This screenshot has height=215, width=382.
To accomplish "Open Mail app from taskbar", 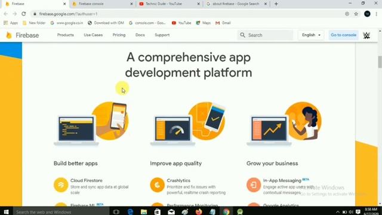I will coord(171,212).
